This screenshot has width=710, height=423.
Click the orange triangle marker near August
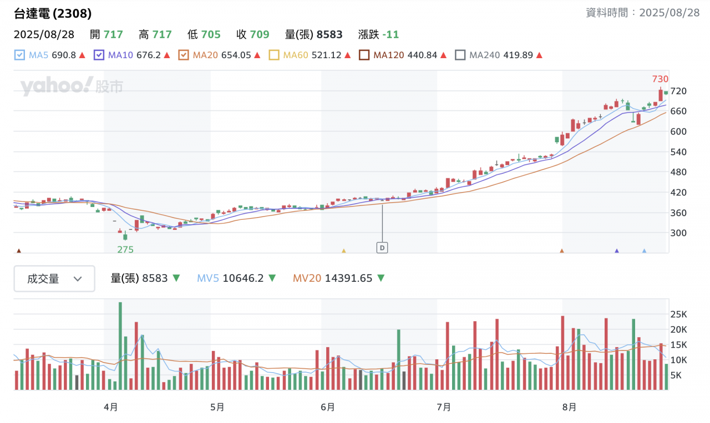pyautogui.click(x=562, y=251)
